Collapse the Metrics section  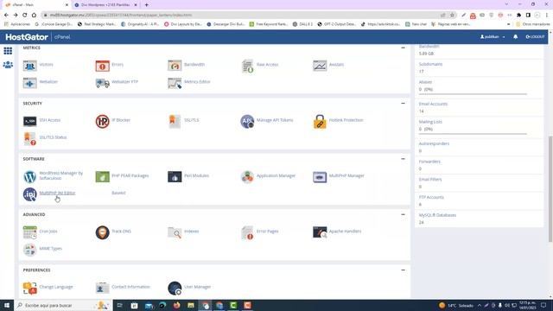tap(403, 48)
